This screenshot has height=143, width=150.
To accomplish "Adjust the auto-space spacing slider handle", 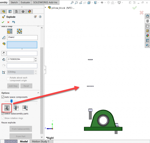I will pyautogui.click(x=11, y=101).
